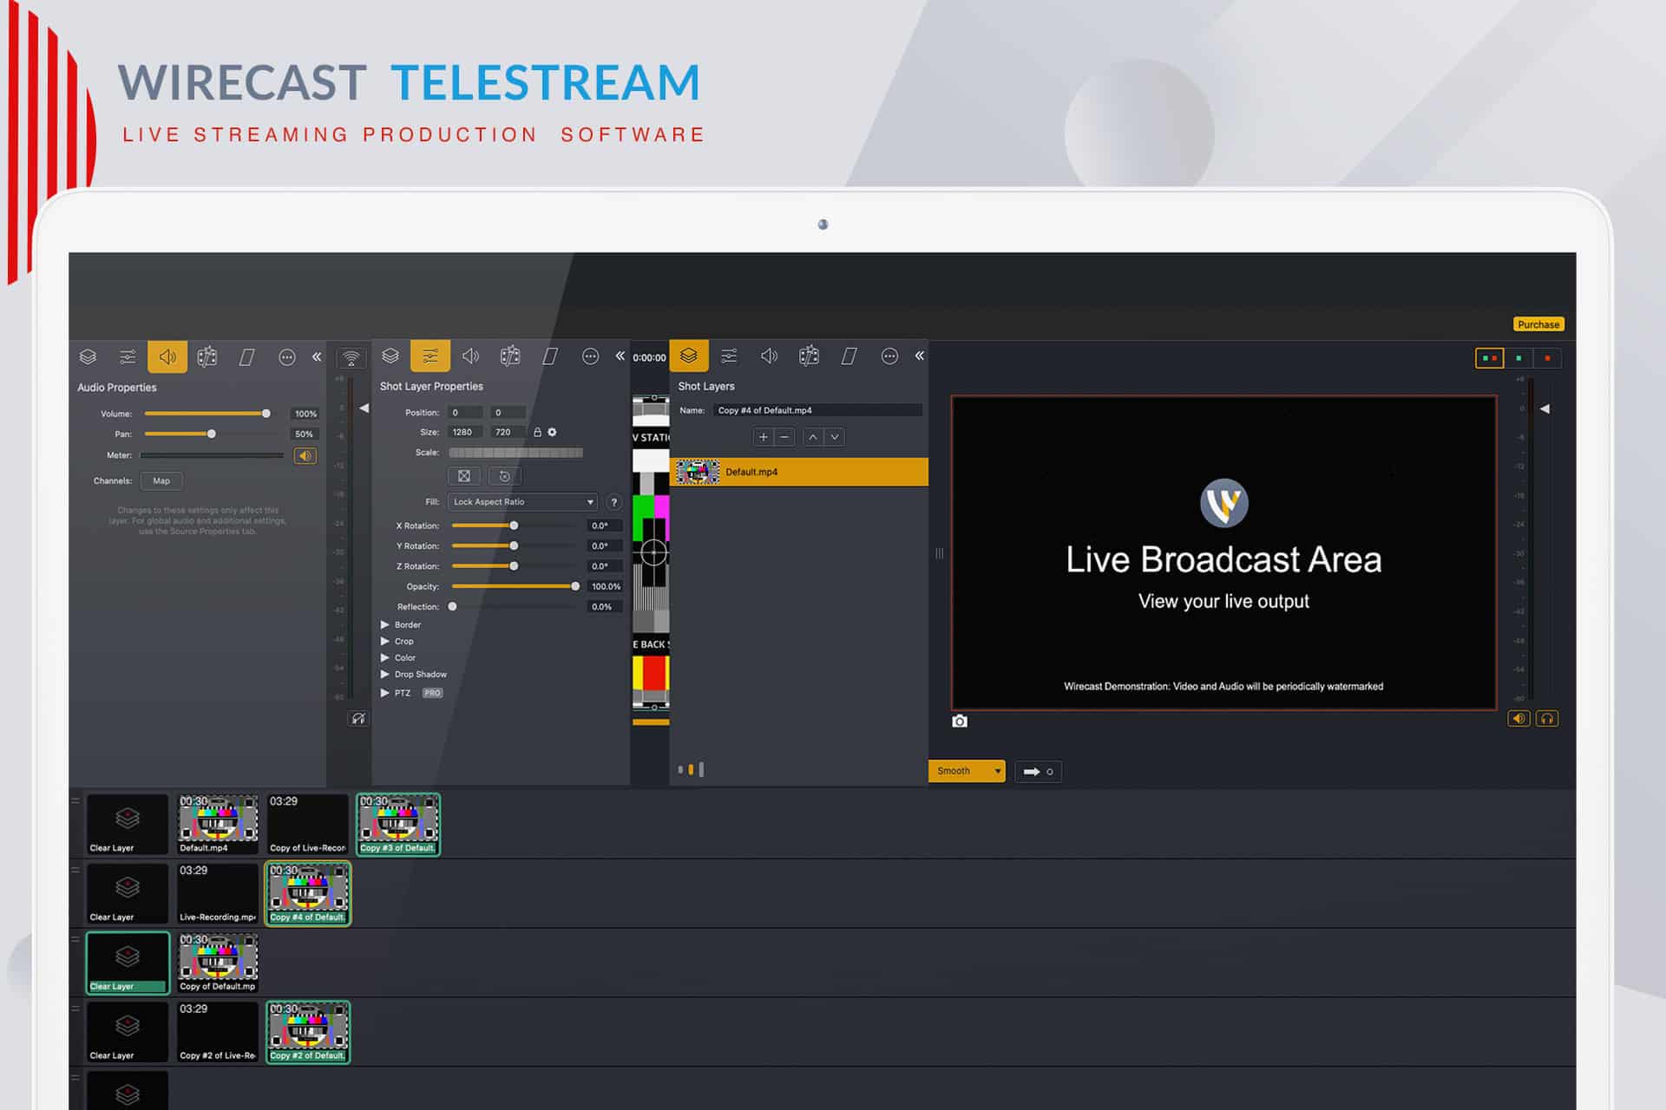Open Shot Layers tab in Audio Properties panel
Screen dimensions: 1666x1110
pos(88,356)
